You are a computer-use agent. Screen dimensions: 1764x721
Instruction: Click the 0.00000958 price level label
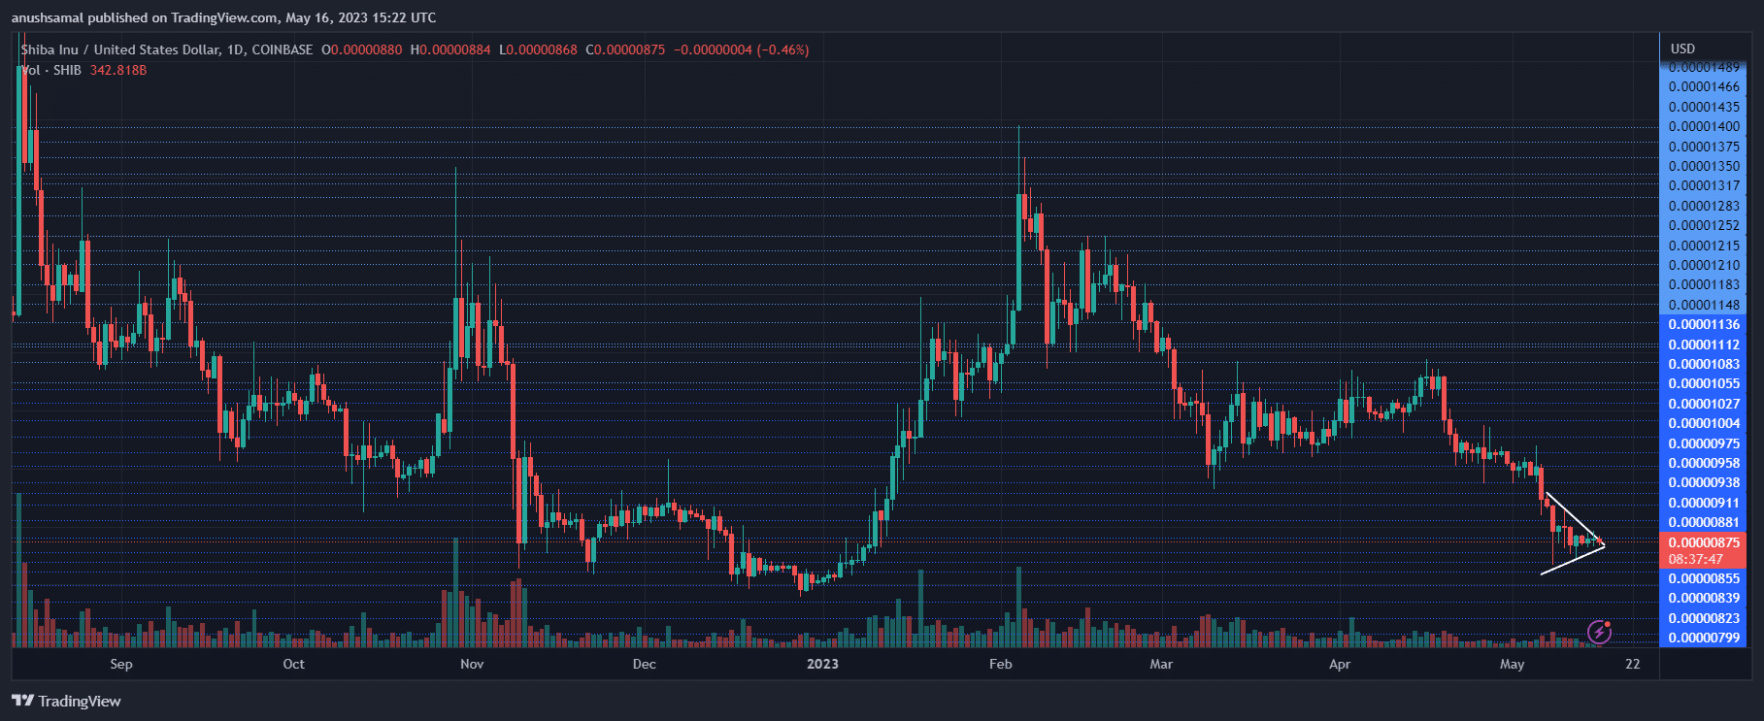point(1704,463)
